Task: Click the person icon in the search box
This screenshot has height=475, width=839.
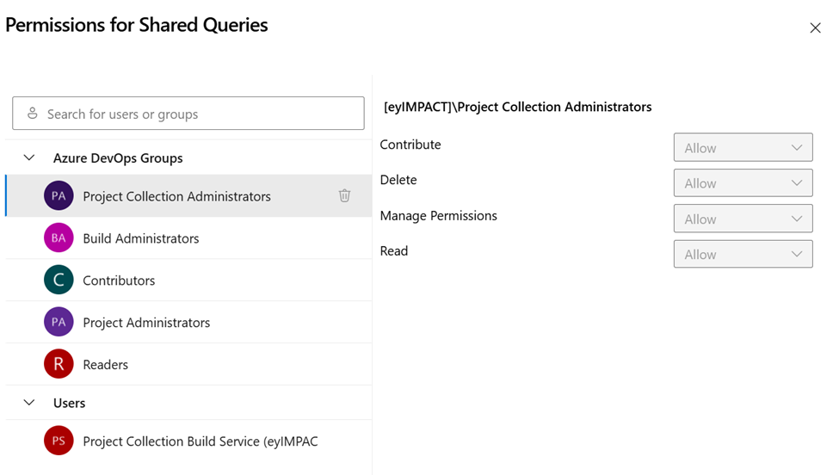Action: coord(33,114)
